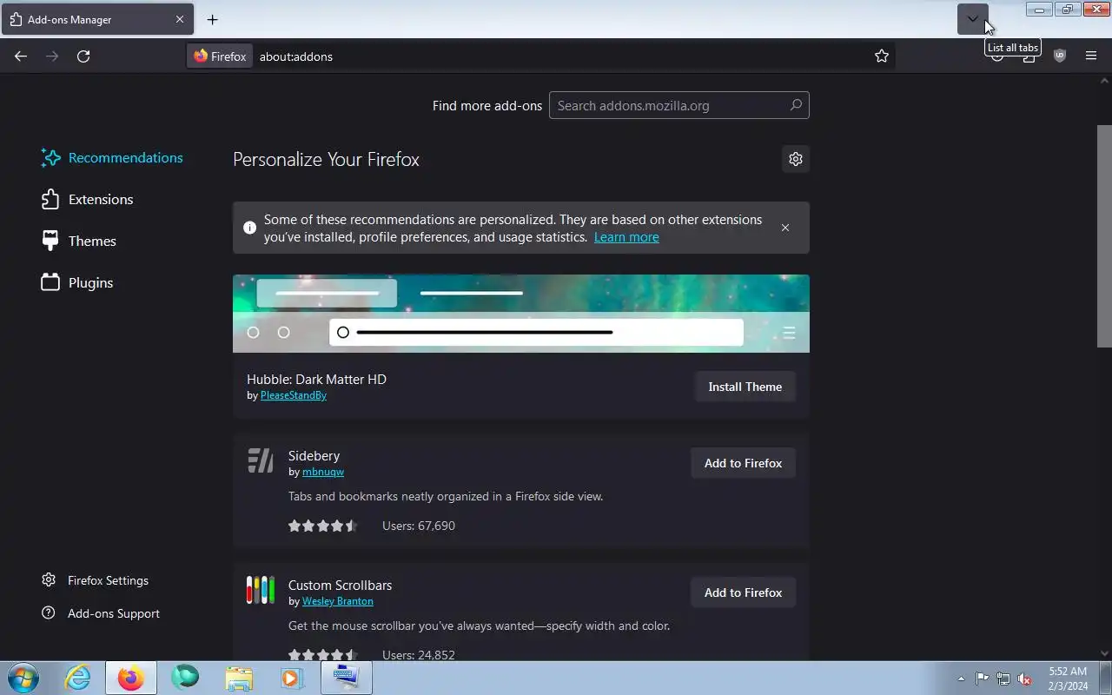1112x695 pixels.
Task: Click the page vertical scrollbar thumb
Action: pos(1105,236)
